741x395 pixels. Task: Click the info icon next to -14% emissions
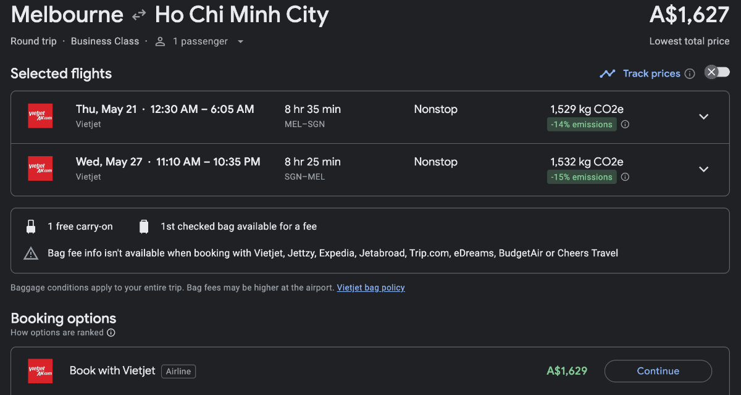pos(624,124)
